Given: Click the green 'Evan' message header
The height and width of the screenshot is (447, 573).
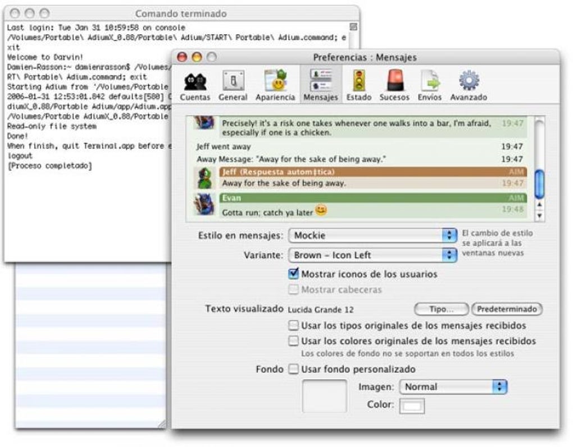Looking at the screenshot, I should [x=373, y=198].
